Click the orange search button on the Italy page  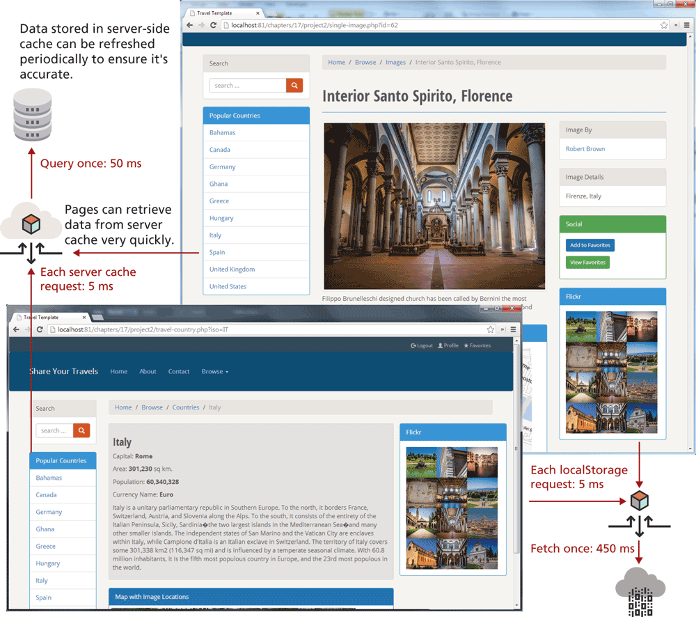pos(81,431)
